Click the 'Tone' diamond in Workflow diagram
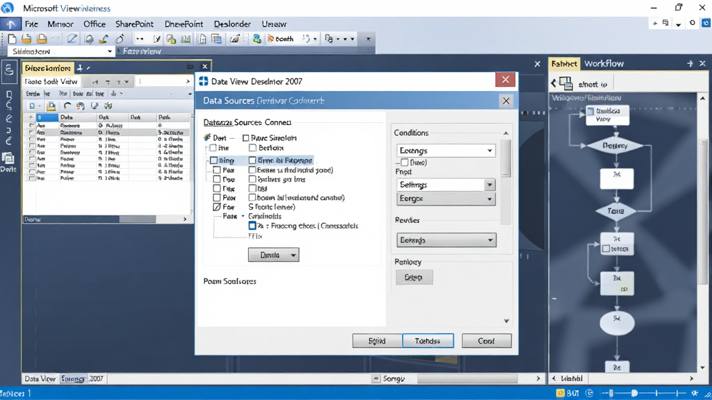 pyautogui.click(x=615, y=211)
